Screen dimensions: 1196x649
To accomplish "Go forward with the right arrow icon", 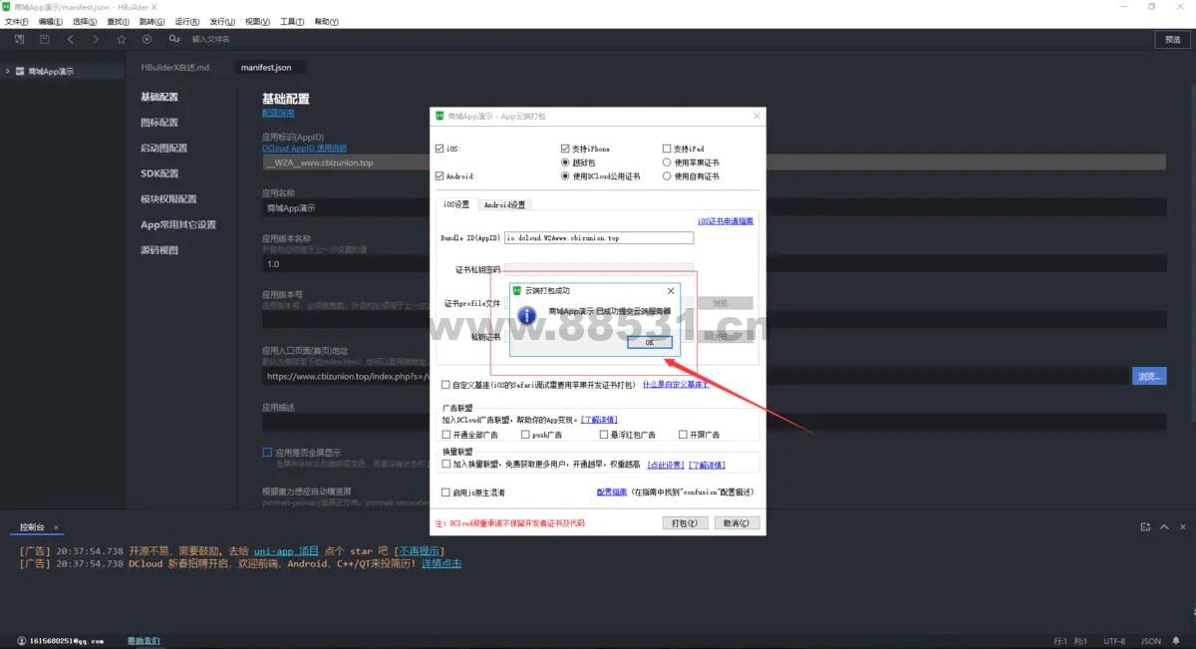I will (x=96, y=39).
